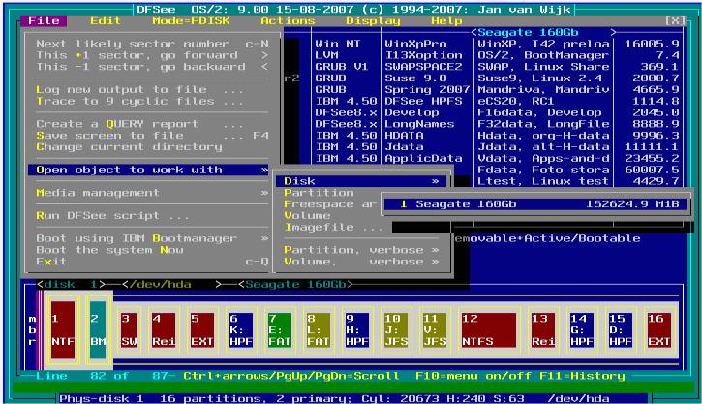This screenshot has height=404, width=702.
Task: Click partition block 6 K: HPF
Action: [x=241, y=330]
